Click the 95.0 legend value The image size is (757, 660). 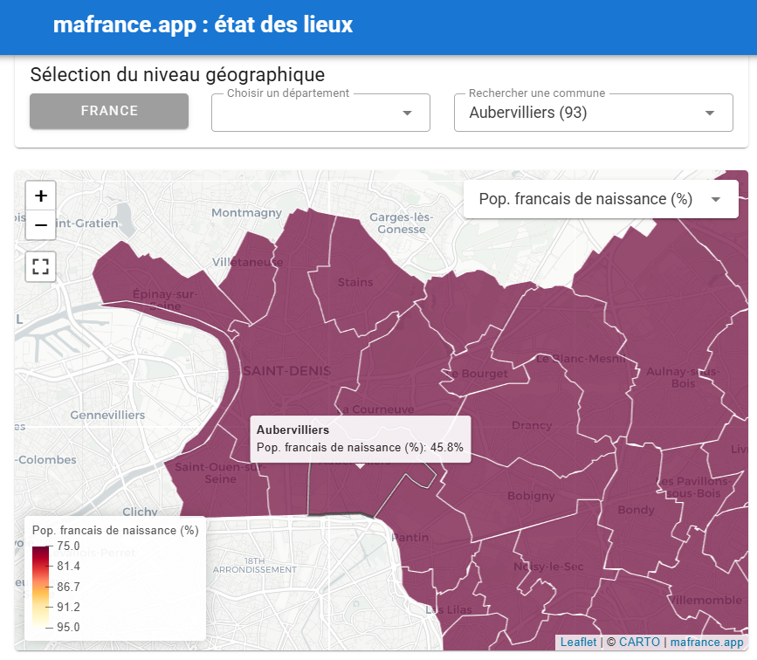tap(68, 627)
